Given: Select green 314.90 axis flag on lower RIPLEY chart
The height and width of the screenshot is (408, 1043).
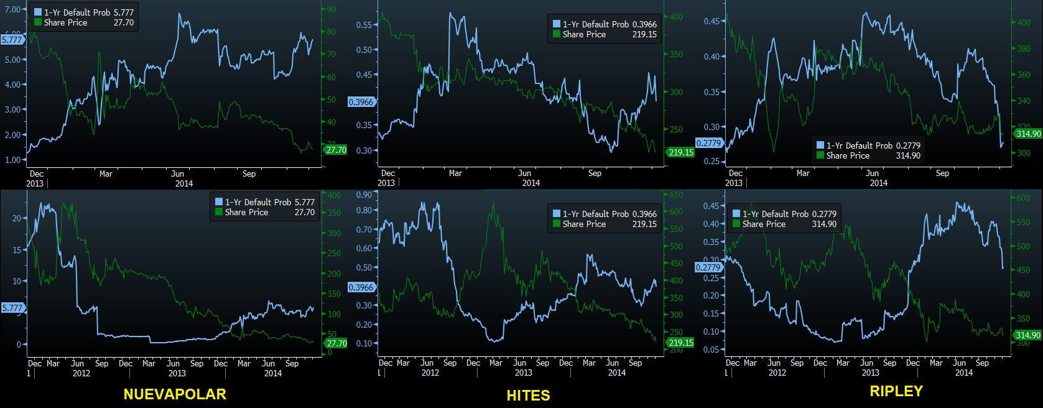Looking at the screenshot, I should pyautogui.click(x=1028, y=335).
